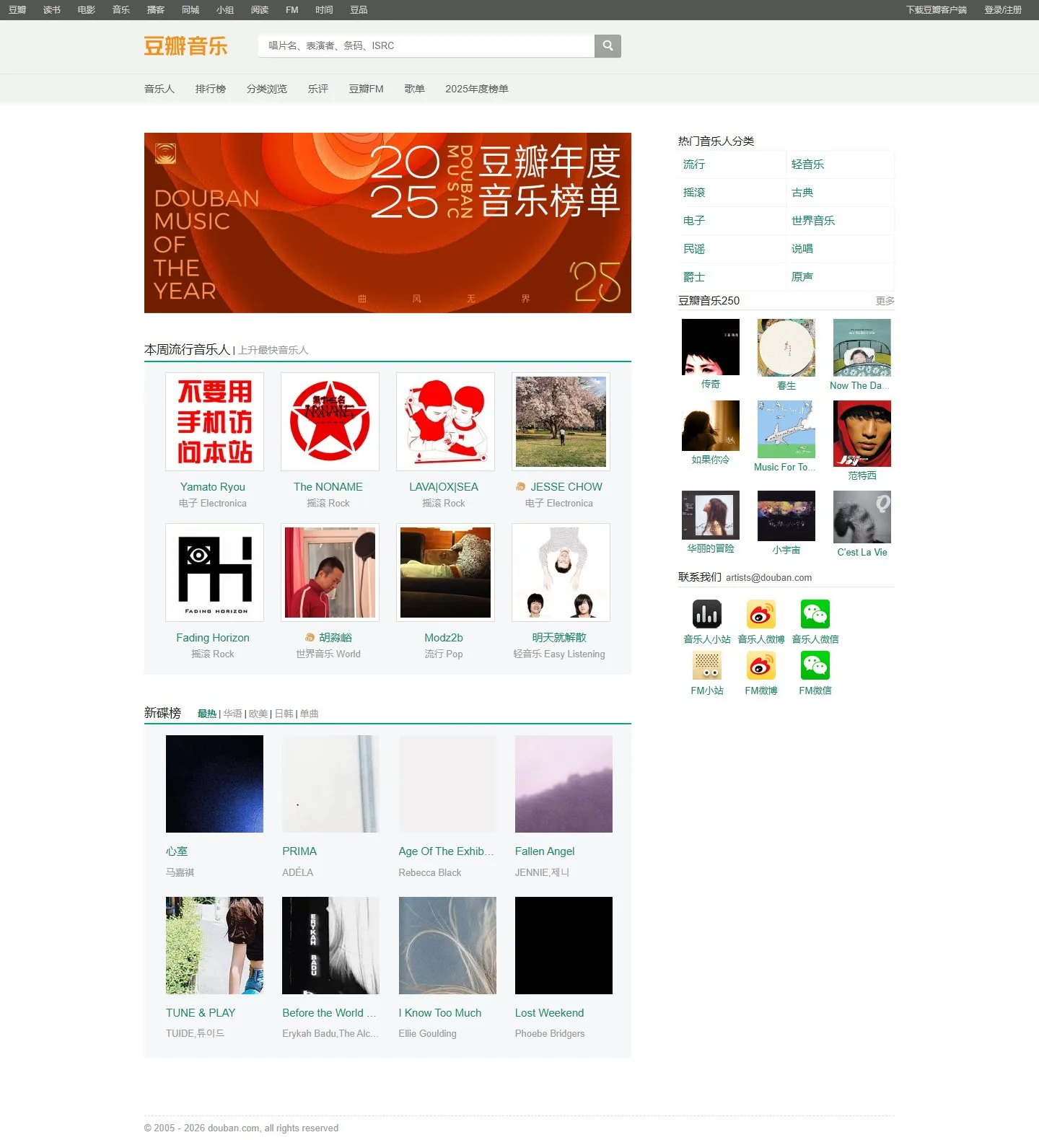Open the LAVA|OX|SEA artist avatar
Image resolution: width=1039 pixels, height=1140 pixels.
pos(445,421)
